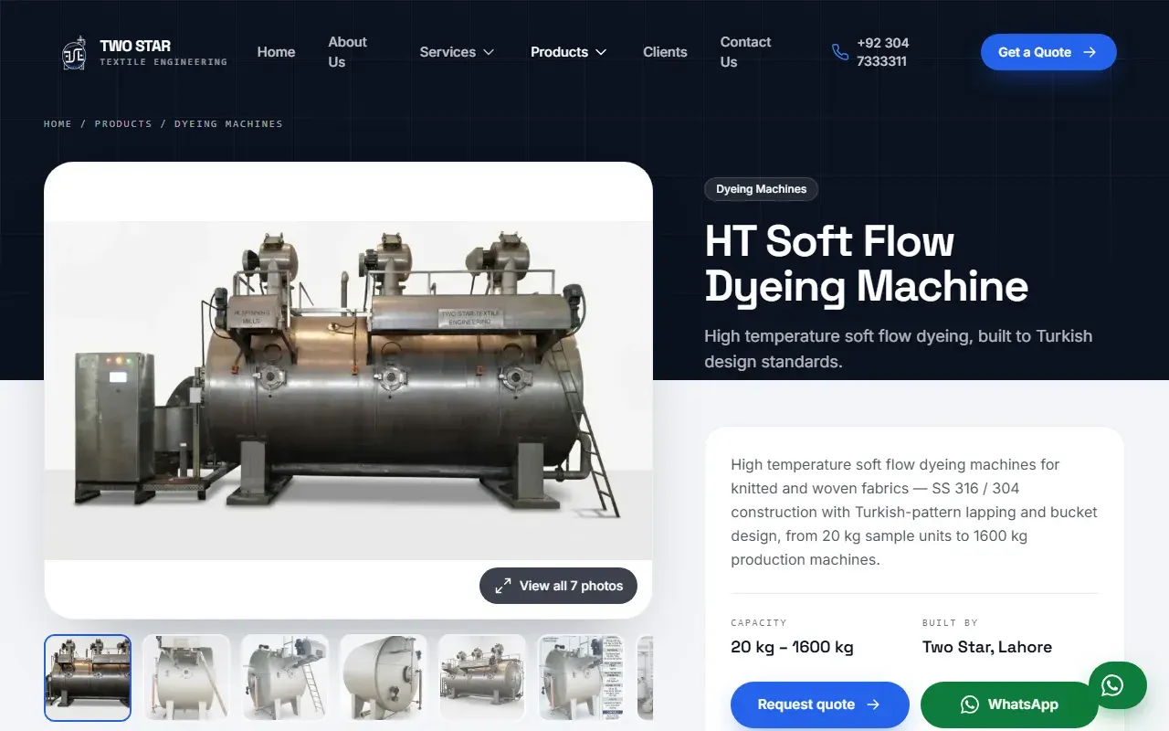Expand the Products dropdown menu
The width and height of the screenshot is (1169, 731).
coord(568,52)
